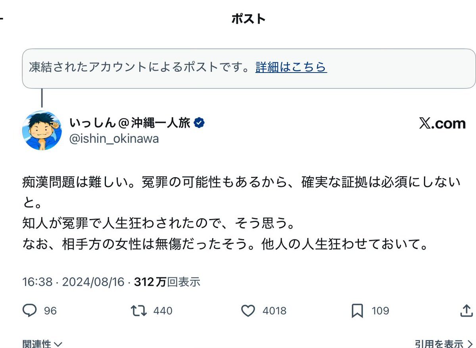The image size is (476, 348).
Task: Open the 詳細はこちら link
Action: 291,67
